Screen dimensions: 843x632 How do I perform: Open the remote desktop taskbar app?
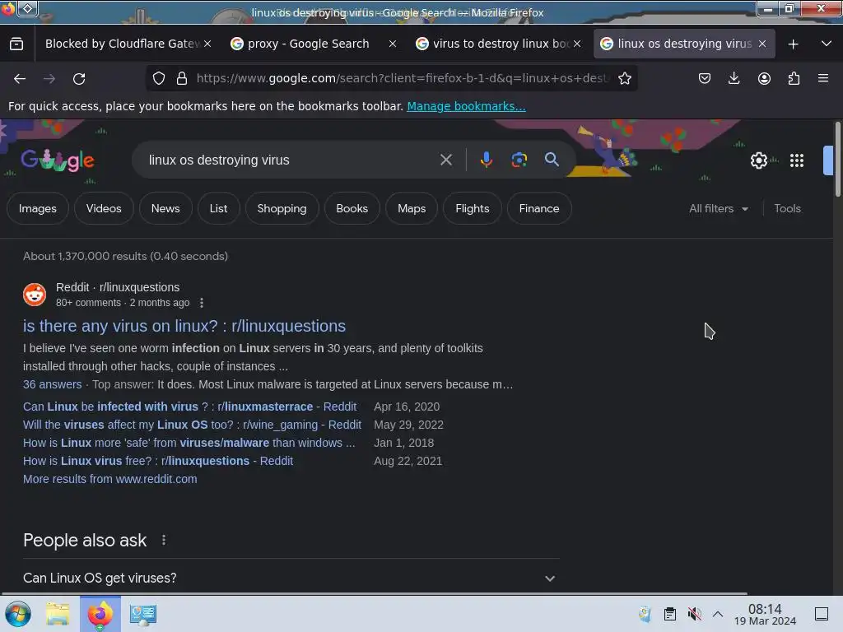[x=142, y=614]
